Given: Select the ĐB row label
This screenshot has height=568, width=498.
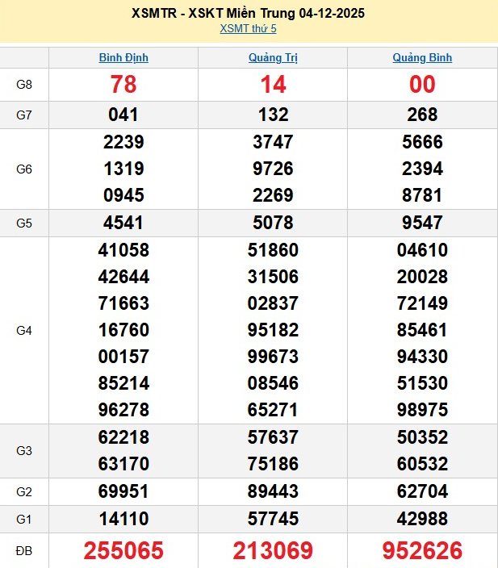Looking at the screenshot, I should (x=24, y=551).
